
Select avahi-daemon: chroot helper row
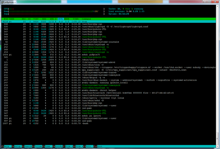click(109, 90)
